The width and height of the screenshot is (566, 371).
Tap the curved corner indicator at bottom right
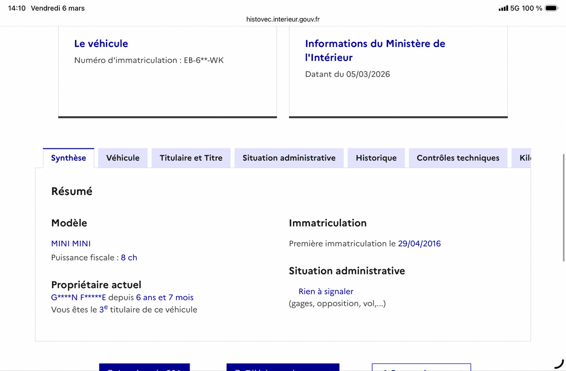pyautogui.click(x=558, y=363)
